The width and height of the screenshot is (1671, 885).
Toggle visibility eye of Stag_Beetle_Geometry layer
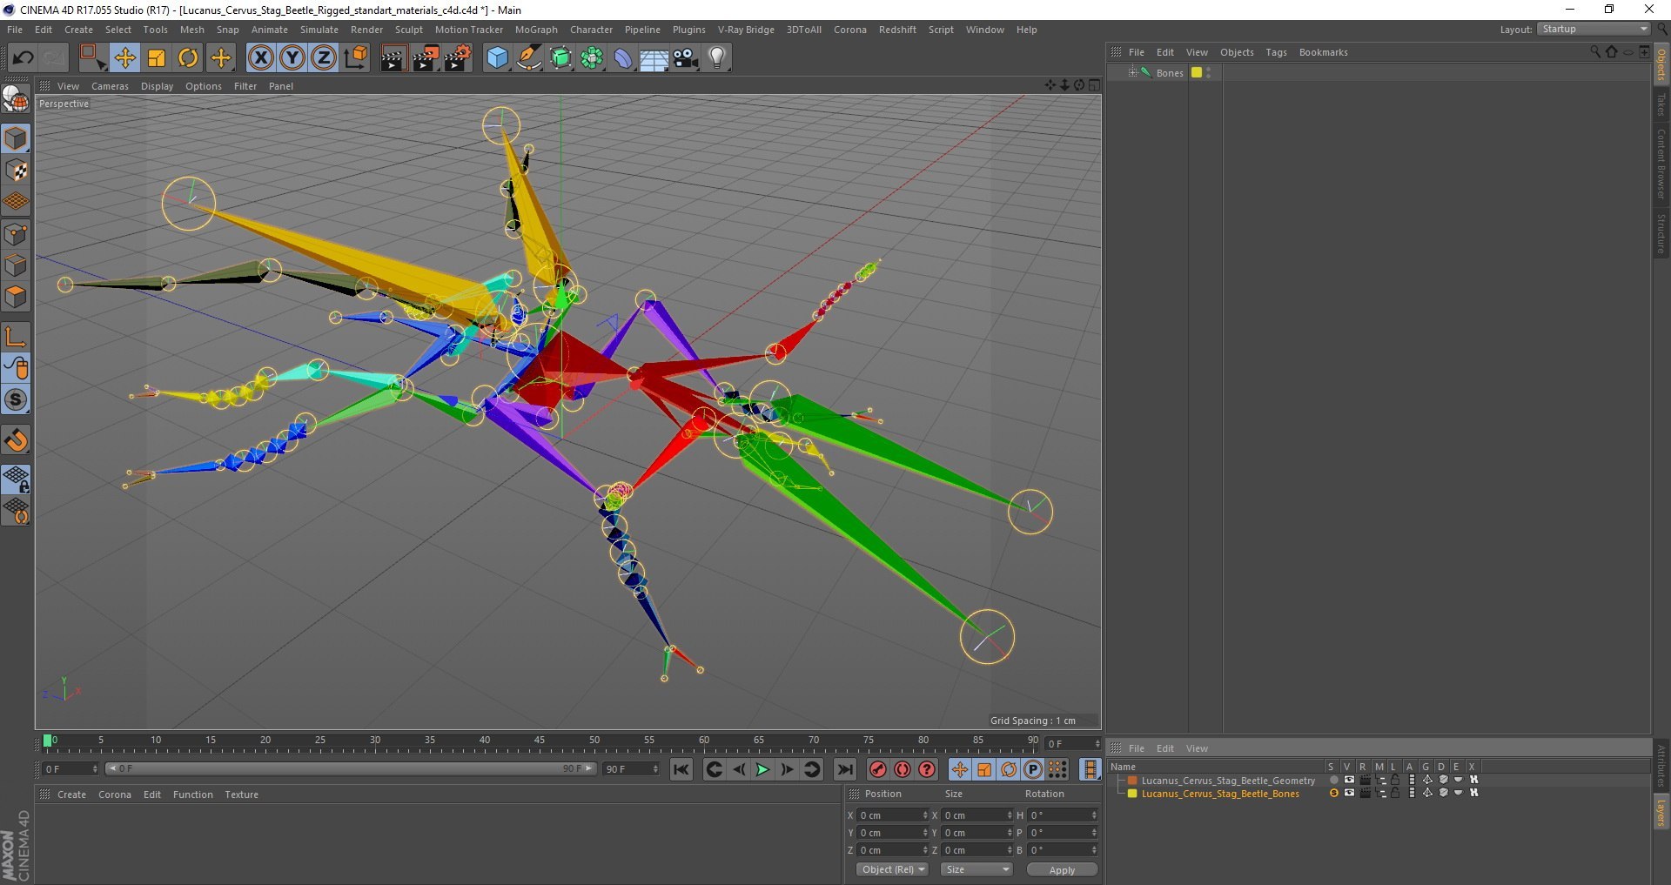point(1349,780)
